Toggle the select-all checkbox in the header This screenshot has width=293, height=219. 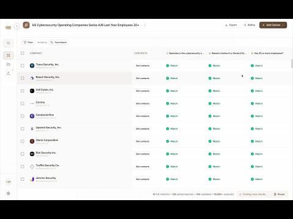pyautogui.click(x=23, y=53)
